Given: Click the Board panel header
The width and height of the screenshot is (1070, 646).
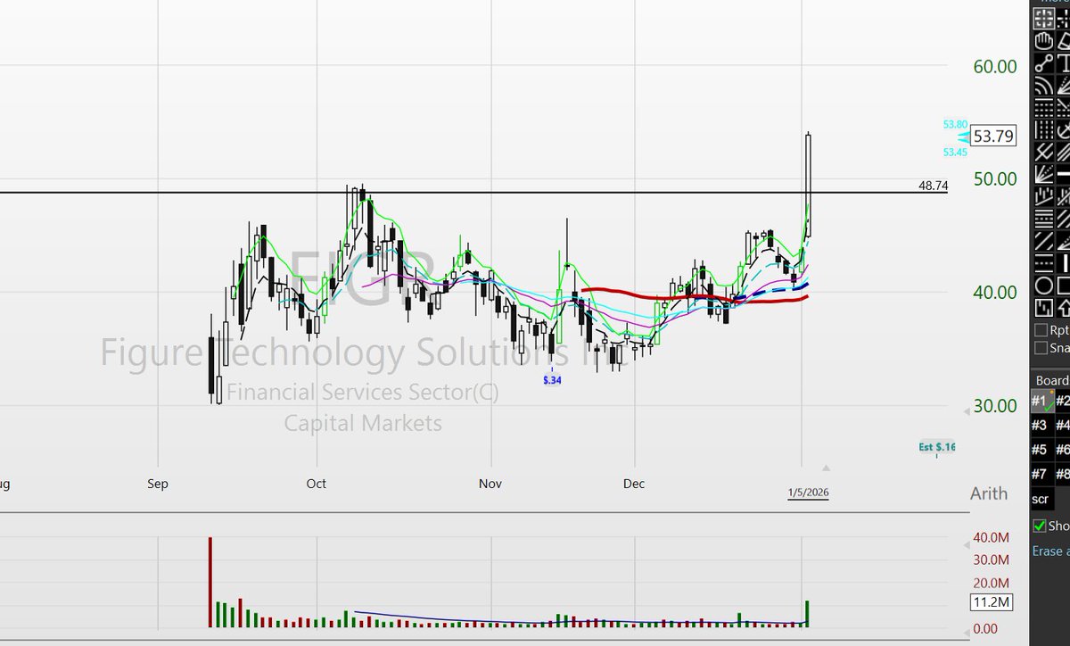Looking at the screenshot, I should click(x=1050, y=380).
